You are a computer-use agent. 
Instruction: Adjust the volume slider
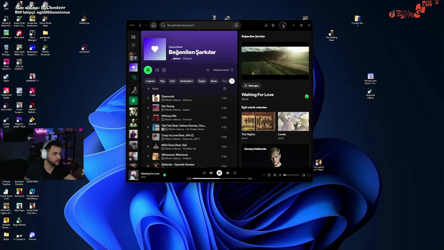(291, 175)
